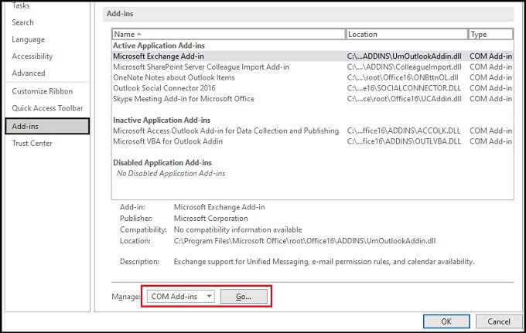Click the Location column header
This screenshot has height=333, width=526.
pyautogui.click(x=407, y=34)
